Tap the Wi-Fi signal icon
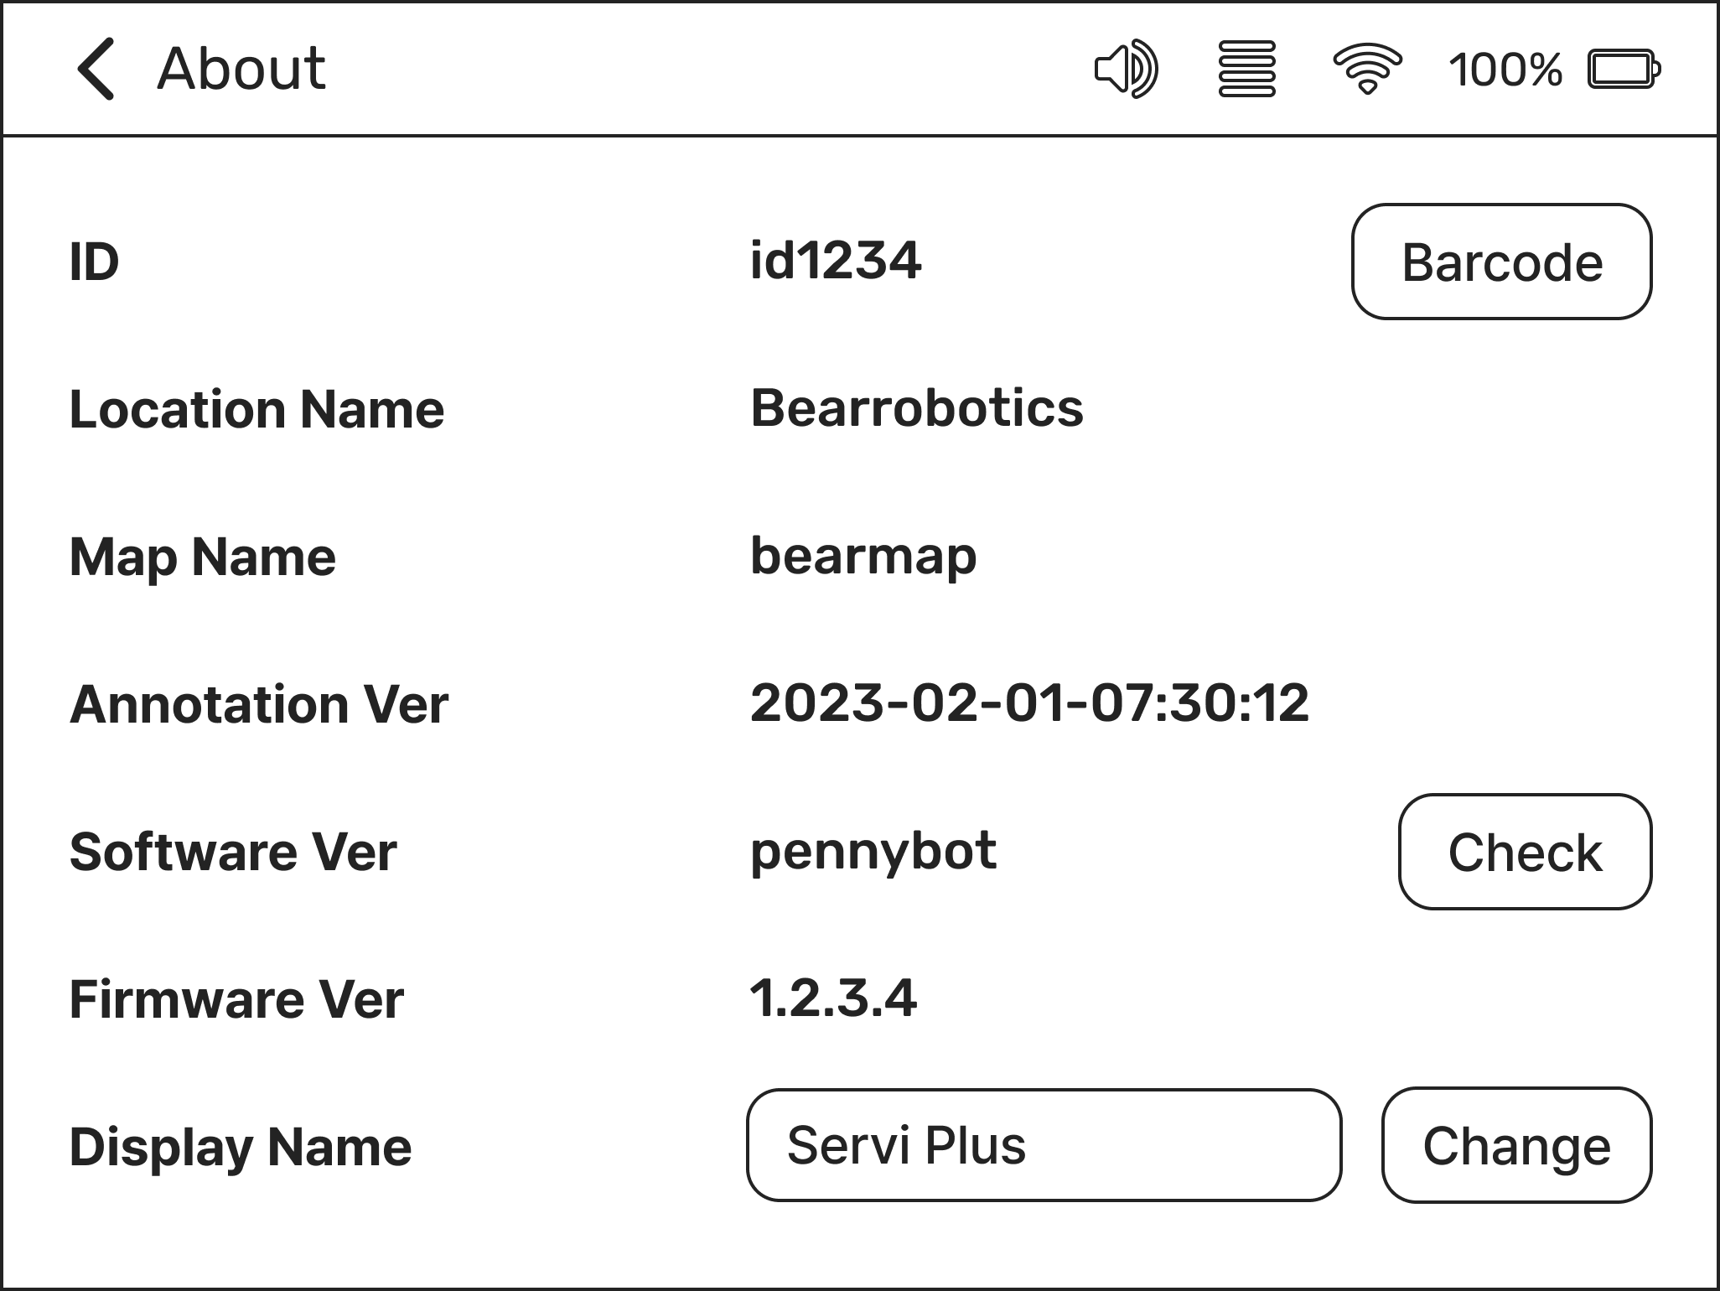Image resolution: width=1720 pixels, height=1291 pixels. tap(1367, 69)
